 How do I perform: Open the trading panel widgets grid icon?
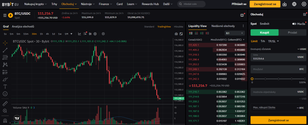[x=304, y=14]
